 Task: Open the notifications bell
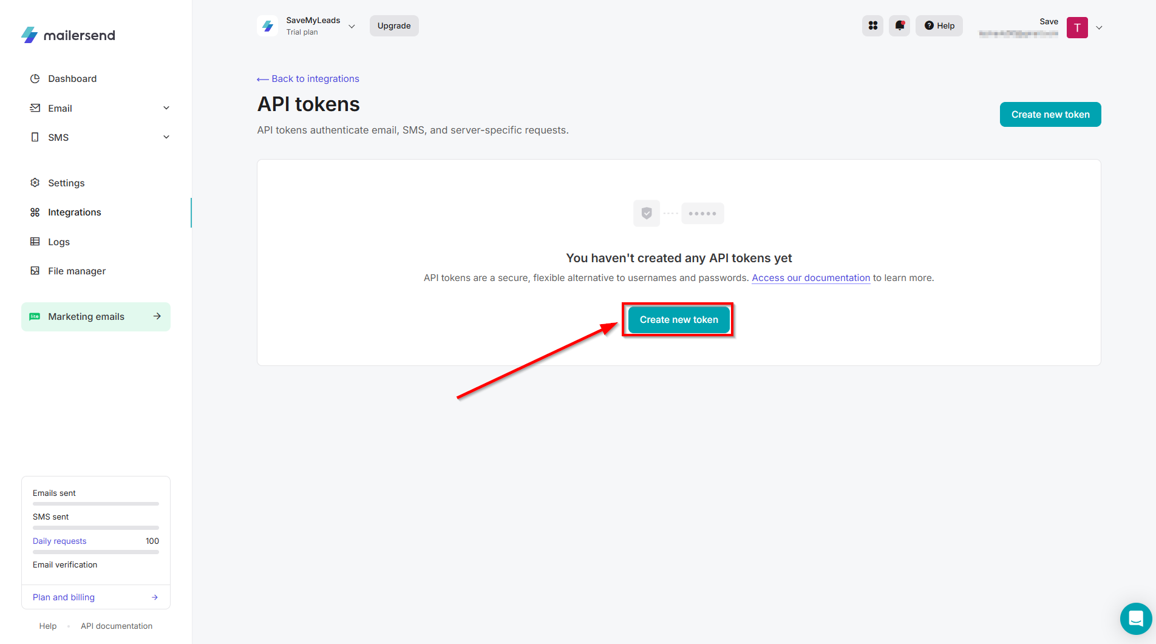(x=899, y=25)
